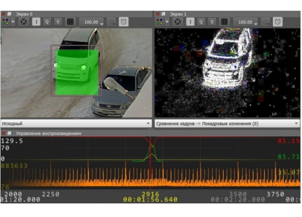Detach the Управление воспроизведением panel via float icon
Viewport: 302px width, 217px height.
pyautogui.click(x=9, y=133)
